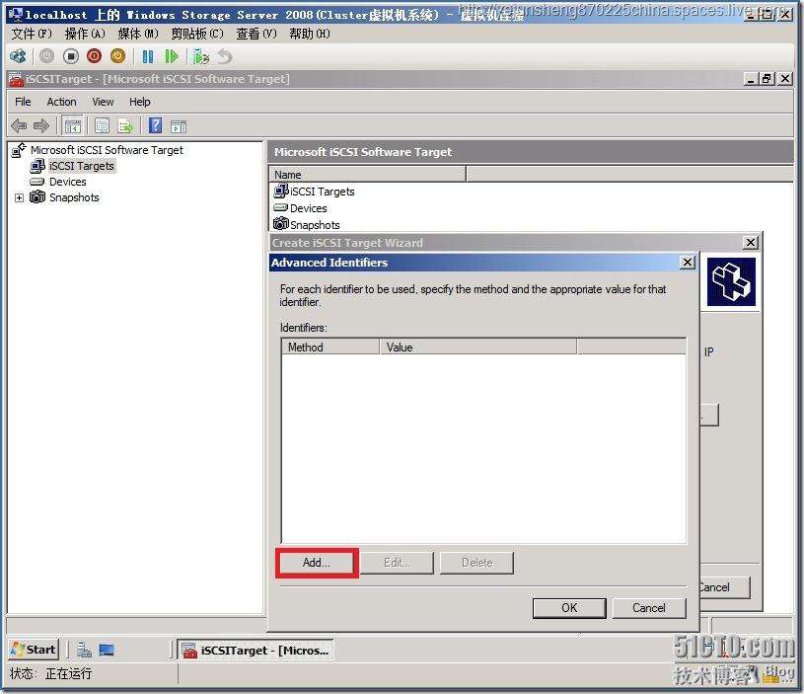804x694 pixels.
Task: Click the Method column header
Action: coord(330,347)
